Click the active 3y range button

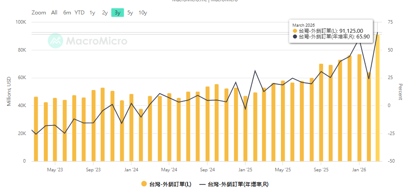[117, 13]
